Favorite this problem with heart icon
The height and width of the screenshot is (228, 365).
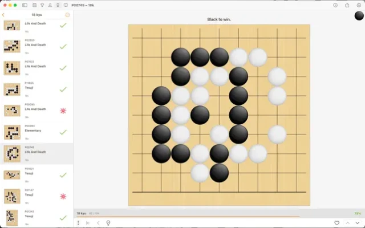pyautogui.click(x=336, y=223)
